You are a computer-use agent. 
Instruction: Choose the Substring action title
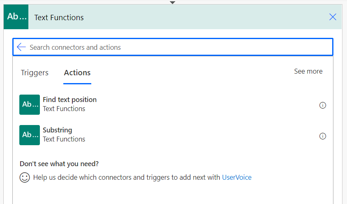click(57, 130)
